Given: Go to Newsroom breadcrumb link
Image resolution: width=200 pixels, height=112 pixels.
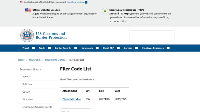Looking at the screenshot, I should (35, 60).
